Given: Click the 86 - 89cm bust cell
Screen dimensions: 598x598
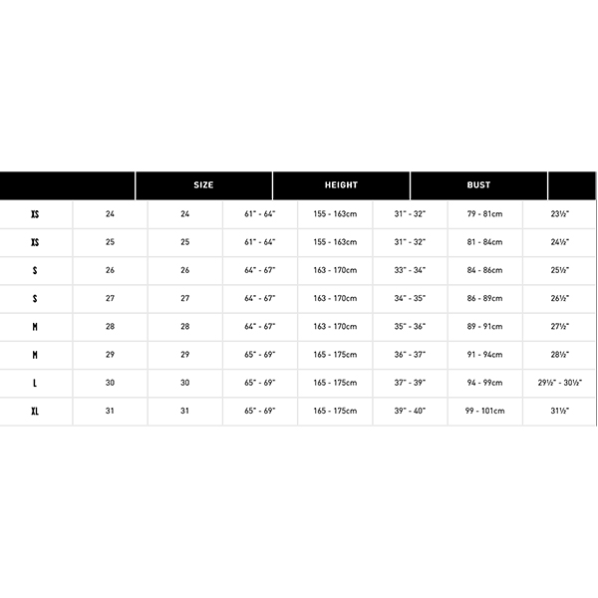Looking at the screenshot, I should [484, 299].
